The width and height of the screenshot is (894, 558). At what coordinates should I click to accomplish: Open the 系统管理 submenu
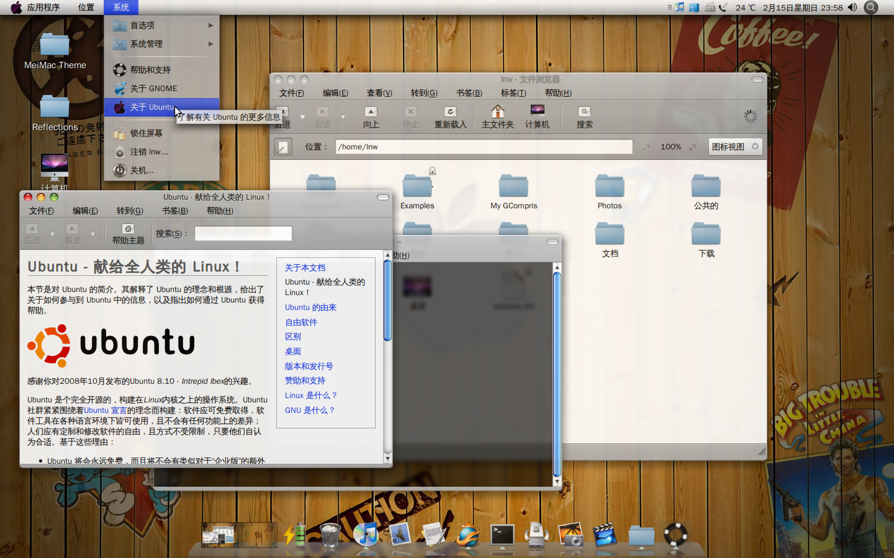[162, 44]
